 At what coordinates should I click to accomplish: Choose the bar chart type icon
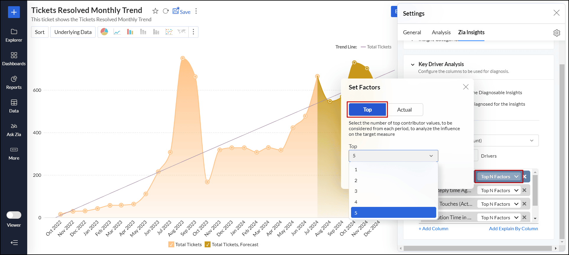coord(130,32)
